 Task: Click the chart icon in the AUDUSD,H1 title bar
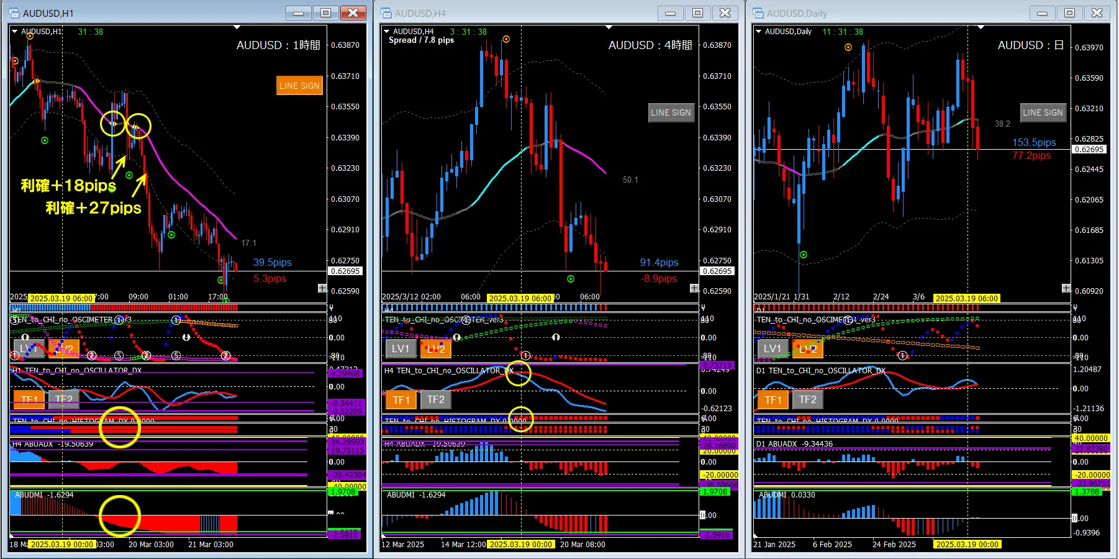pos(15,13)
